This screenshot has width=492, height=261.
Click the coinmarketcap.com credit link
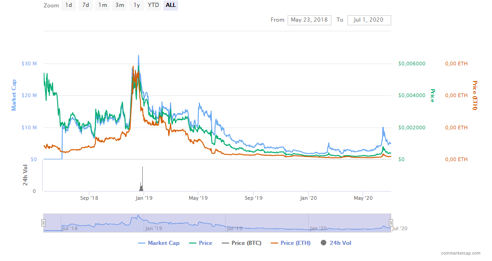(x=461, y=253)
